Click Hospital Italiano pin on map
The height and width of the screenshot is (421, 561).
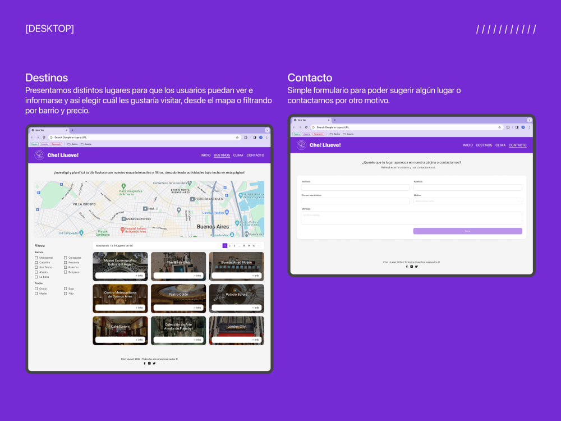pyautogui.click(x=122, y=230)
